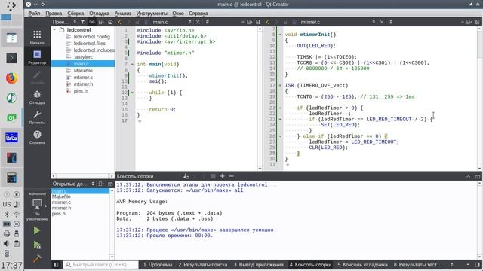
Task: Split the Open Documents panel
Action: coord(101,184)
